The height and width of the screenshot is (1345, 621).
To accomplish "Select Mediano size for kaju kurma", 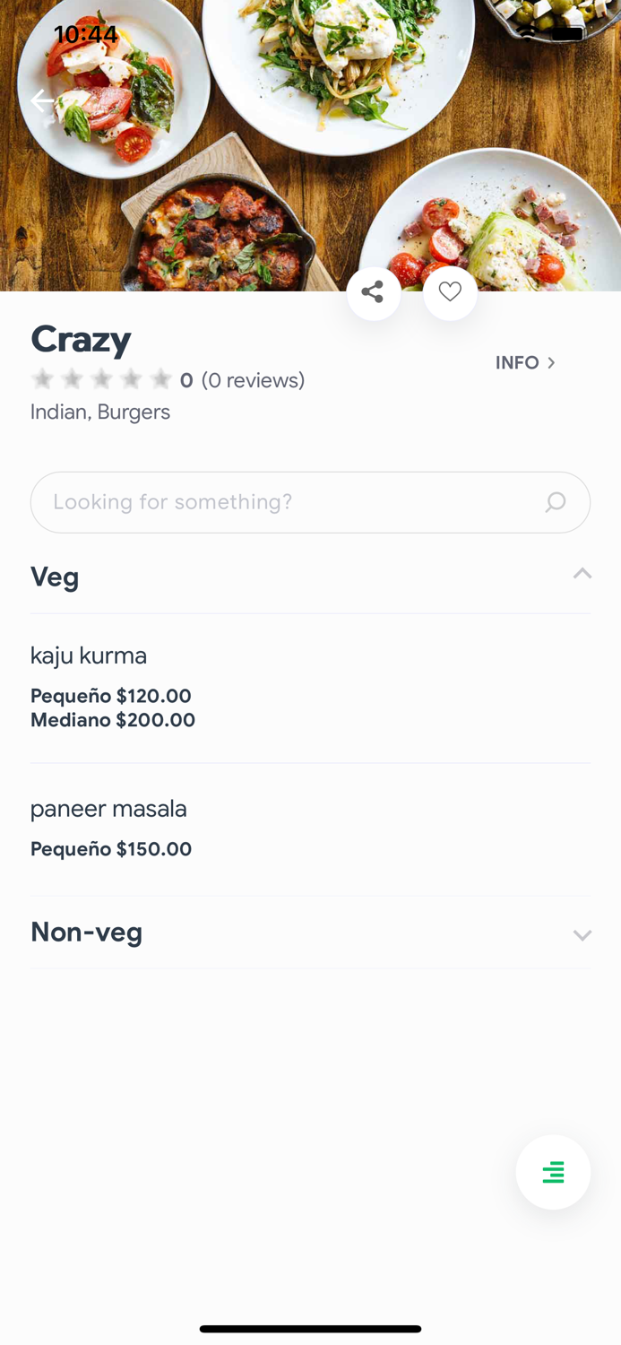I will click(113, 719).
